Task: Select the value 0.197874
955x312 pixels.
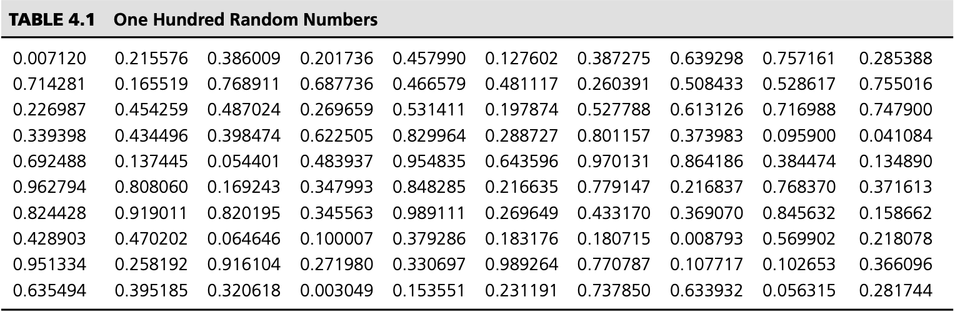Action: click(521, 110)
